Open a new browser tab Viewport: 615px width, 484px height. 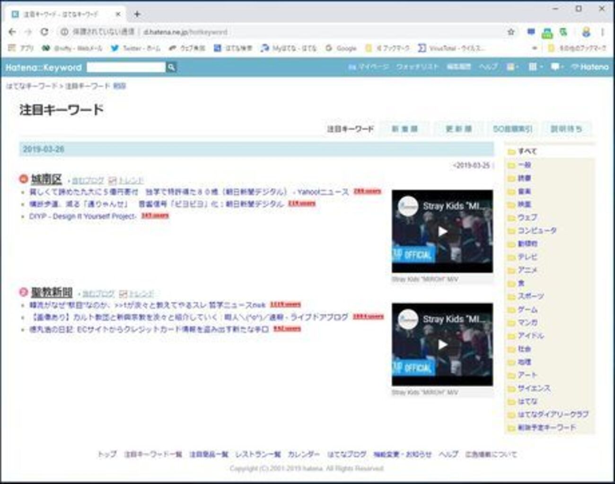click(x=137, y=14)
